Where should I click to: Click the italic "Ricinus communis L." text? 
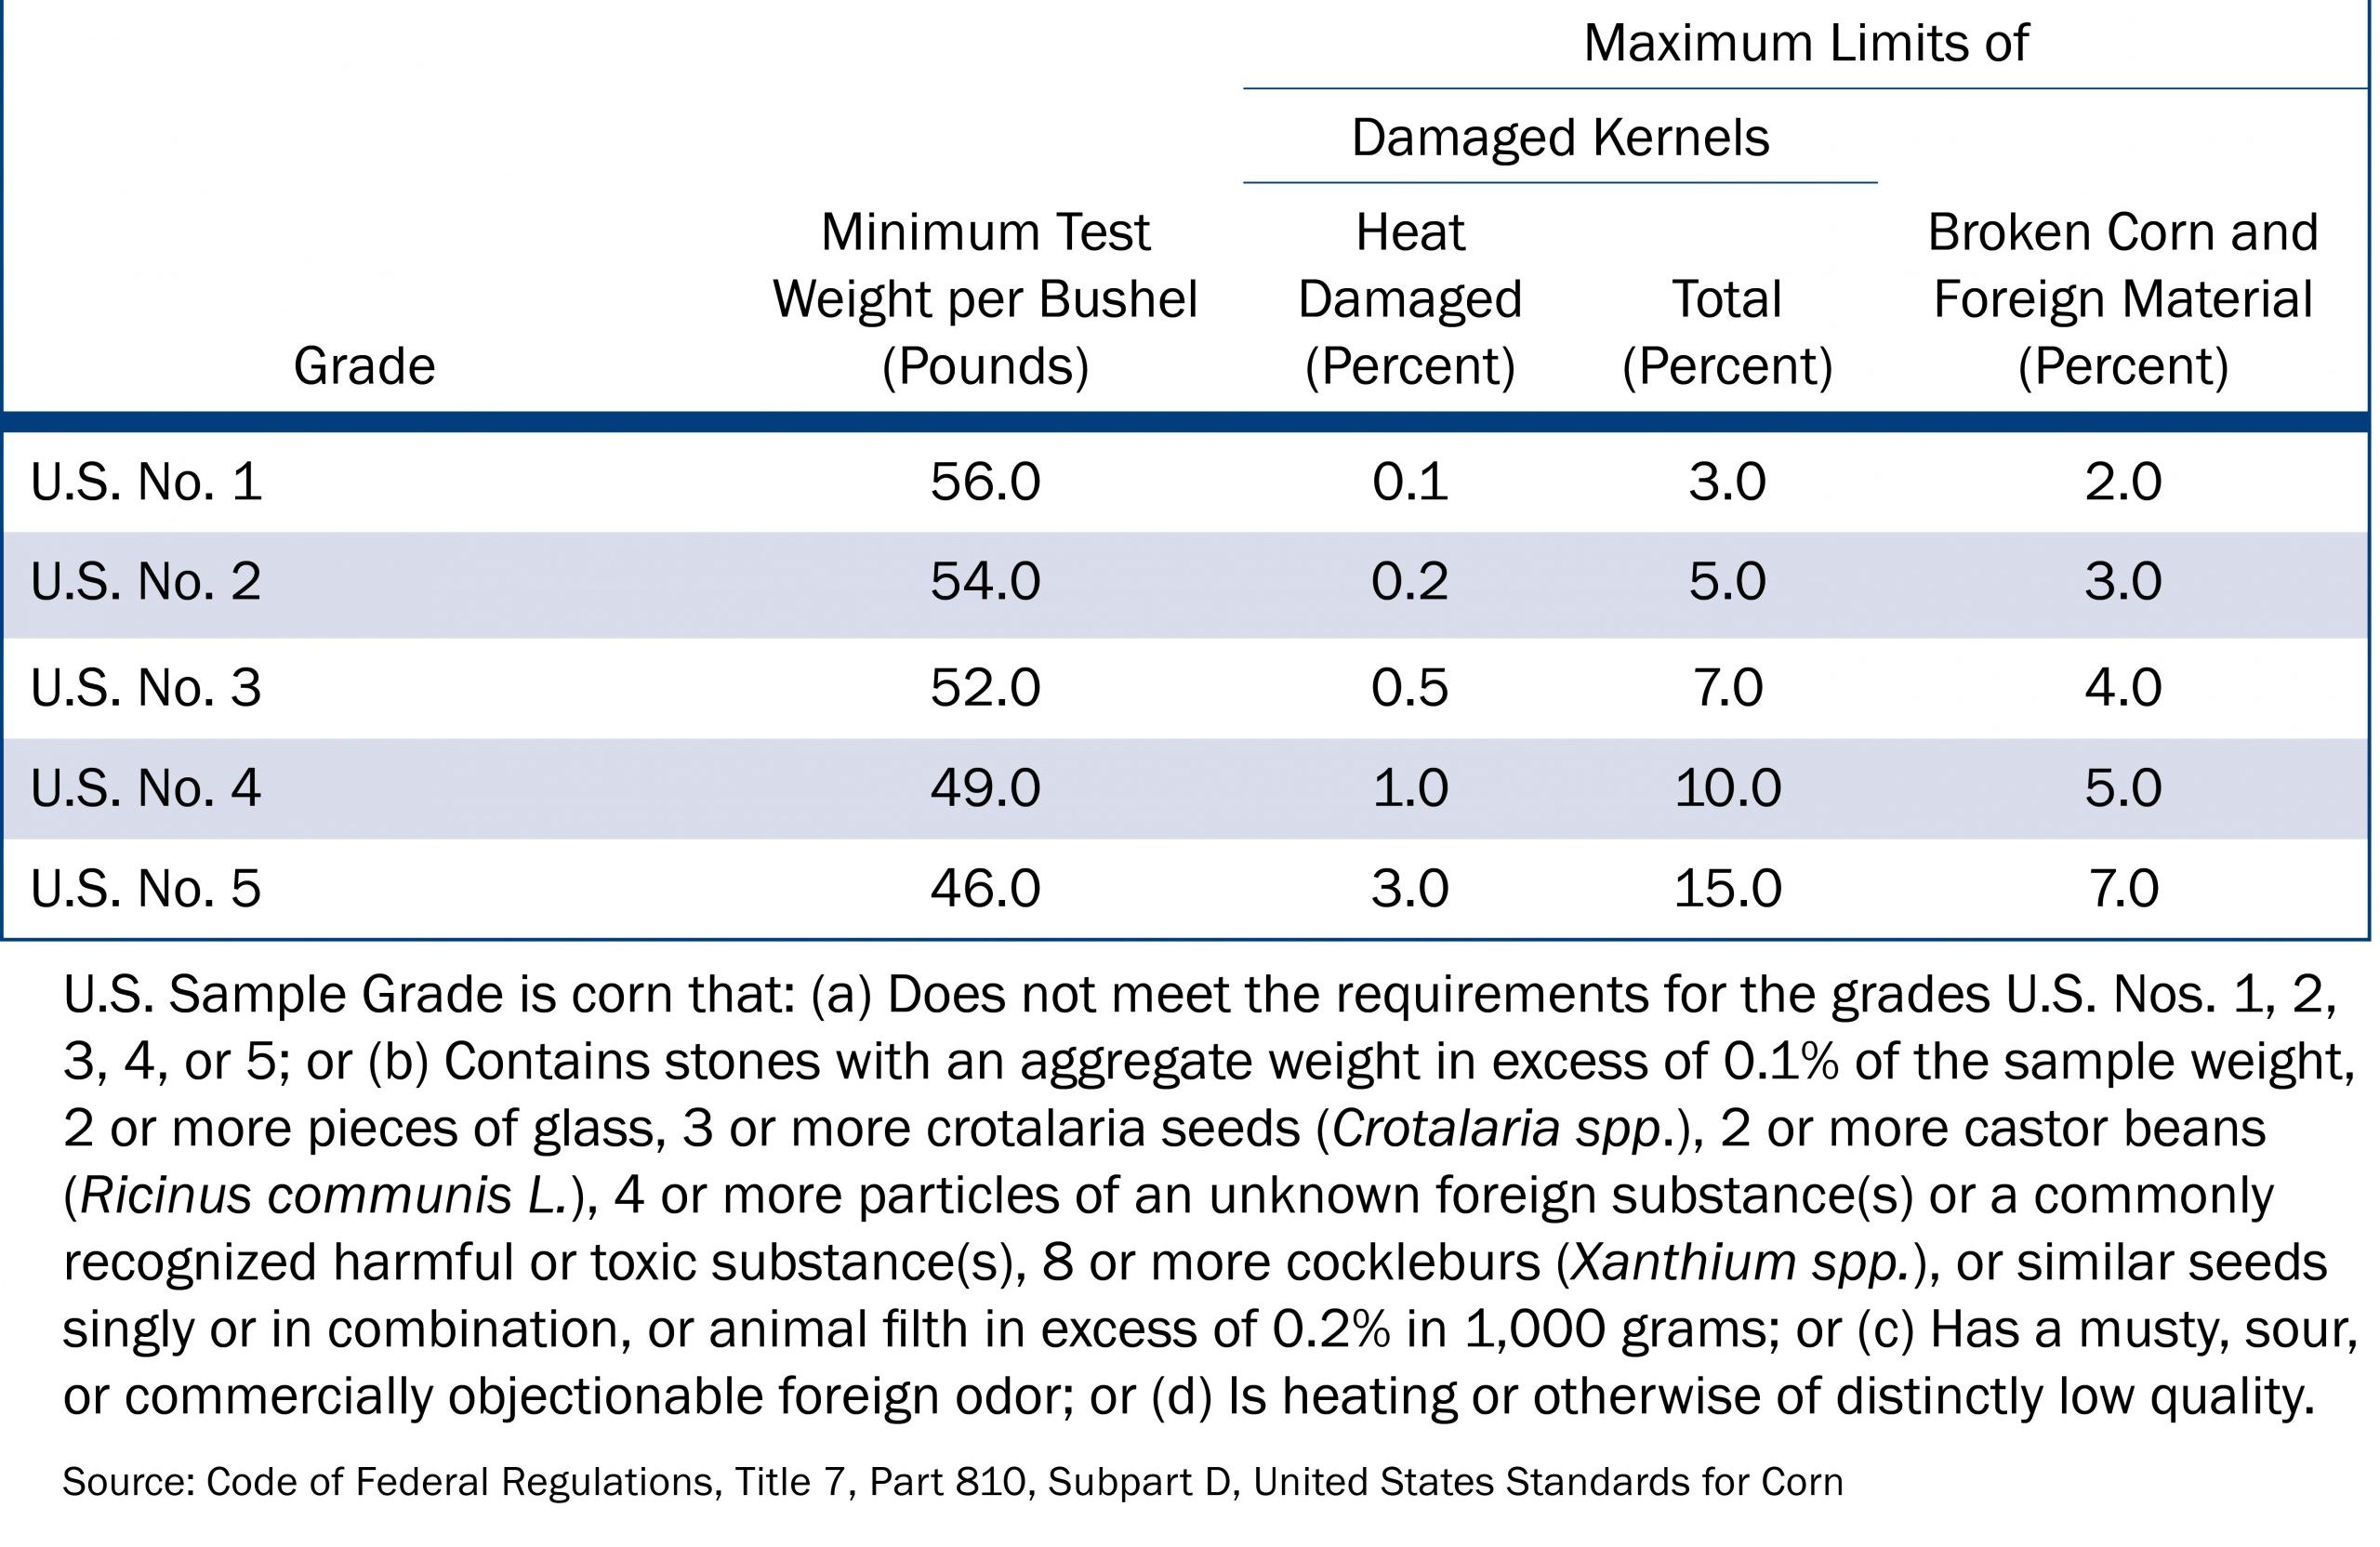pyautogui.click(x=323, y=1196)
